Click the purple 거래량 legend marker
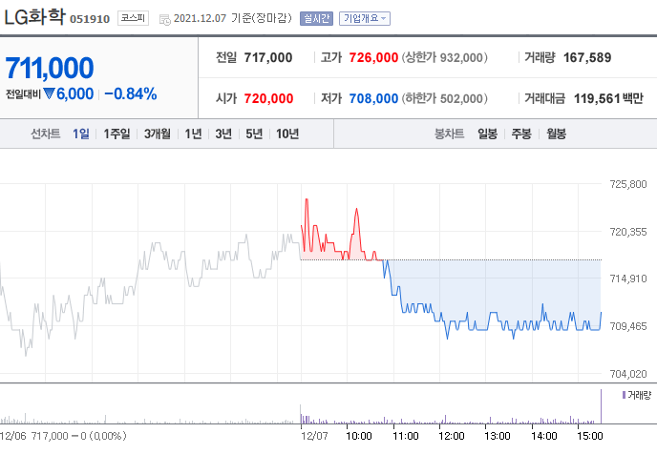657x454 pixels. point(624,395)
